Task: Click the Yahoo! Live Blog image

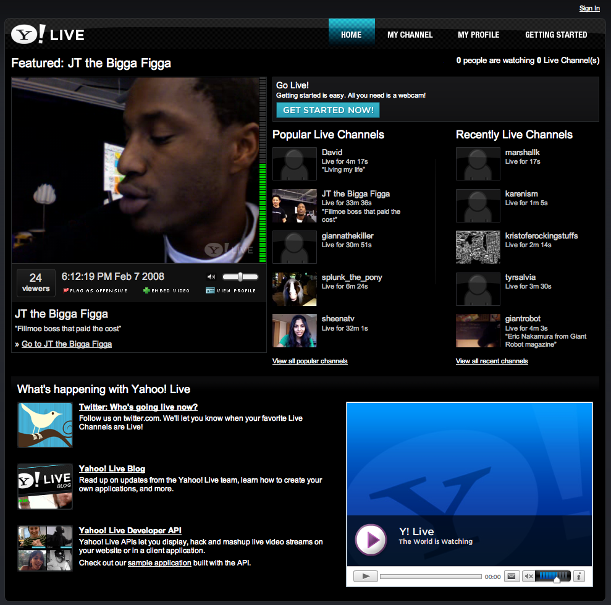Action: pos(45,486)
